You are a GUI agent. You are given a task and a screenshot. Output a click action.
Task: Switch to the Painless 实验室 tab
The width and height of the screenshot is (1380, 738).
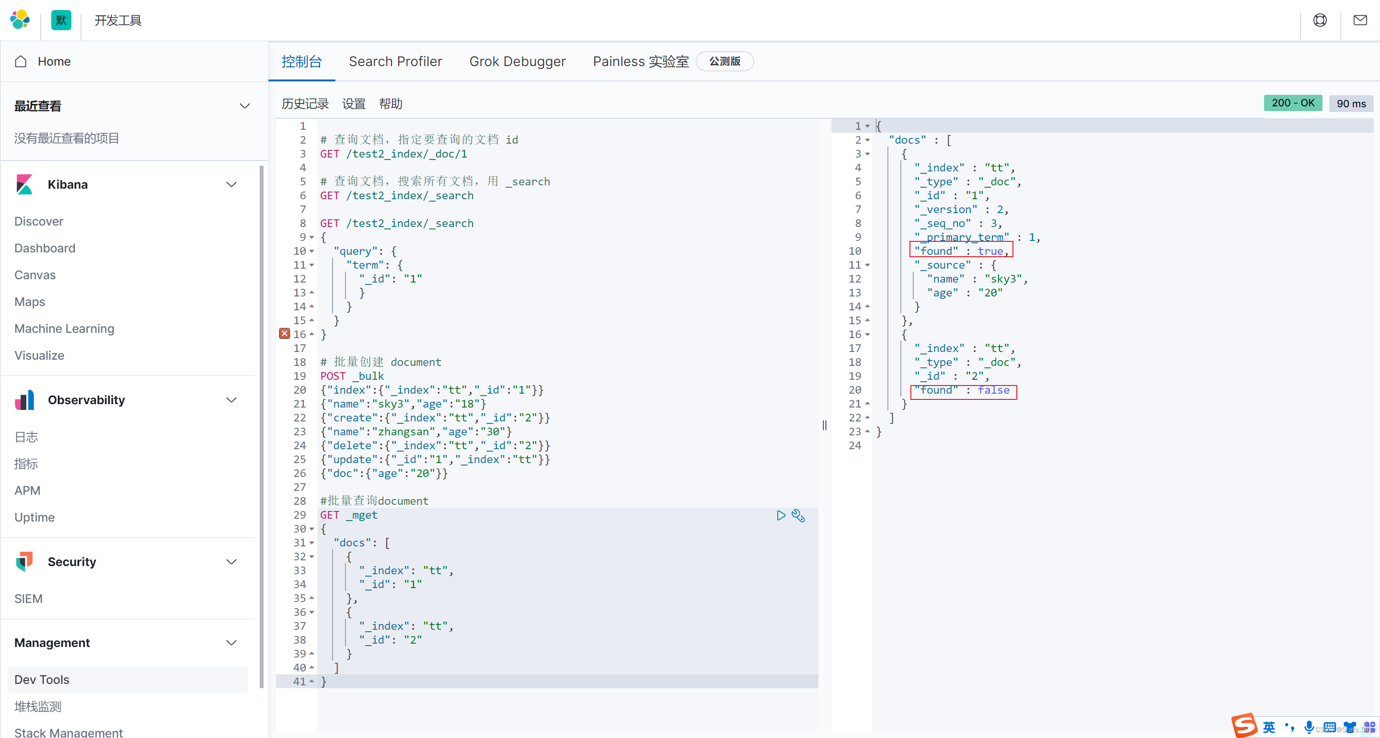(x=641, y=62)
